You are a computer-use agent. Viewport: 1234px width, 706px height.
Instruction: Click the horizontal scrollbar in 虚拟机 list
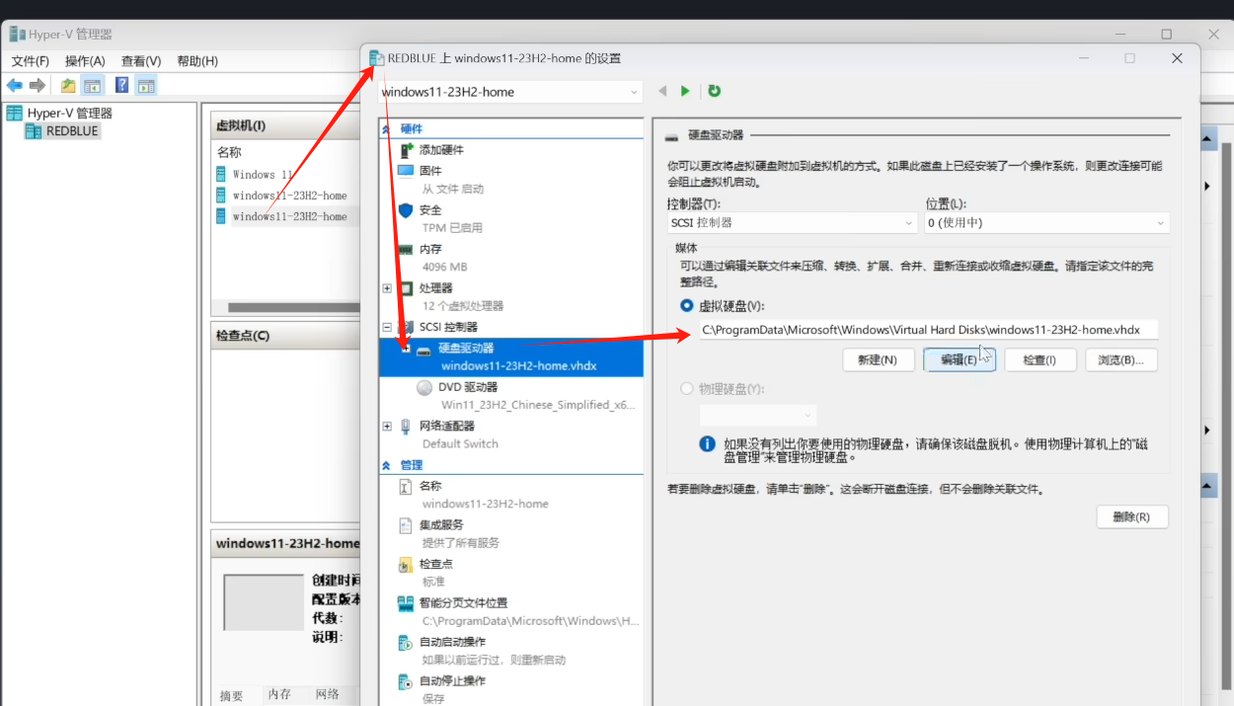(x=293, y=307)
